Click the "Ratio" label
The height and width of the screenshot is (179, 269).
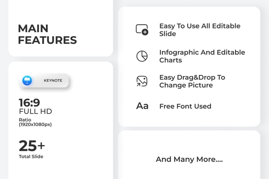pyautogui.click(x=26, y=120)
